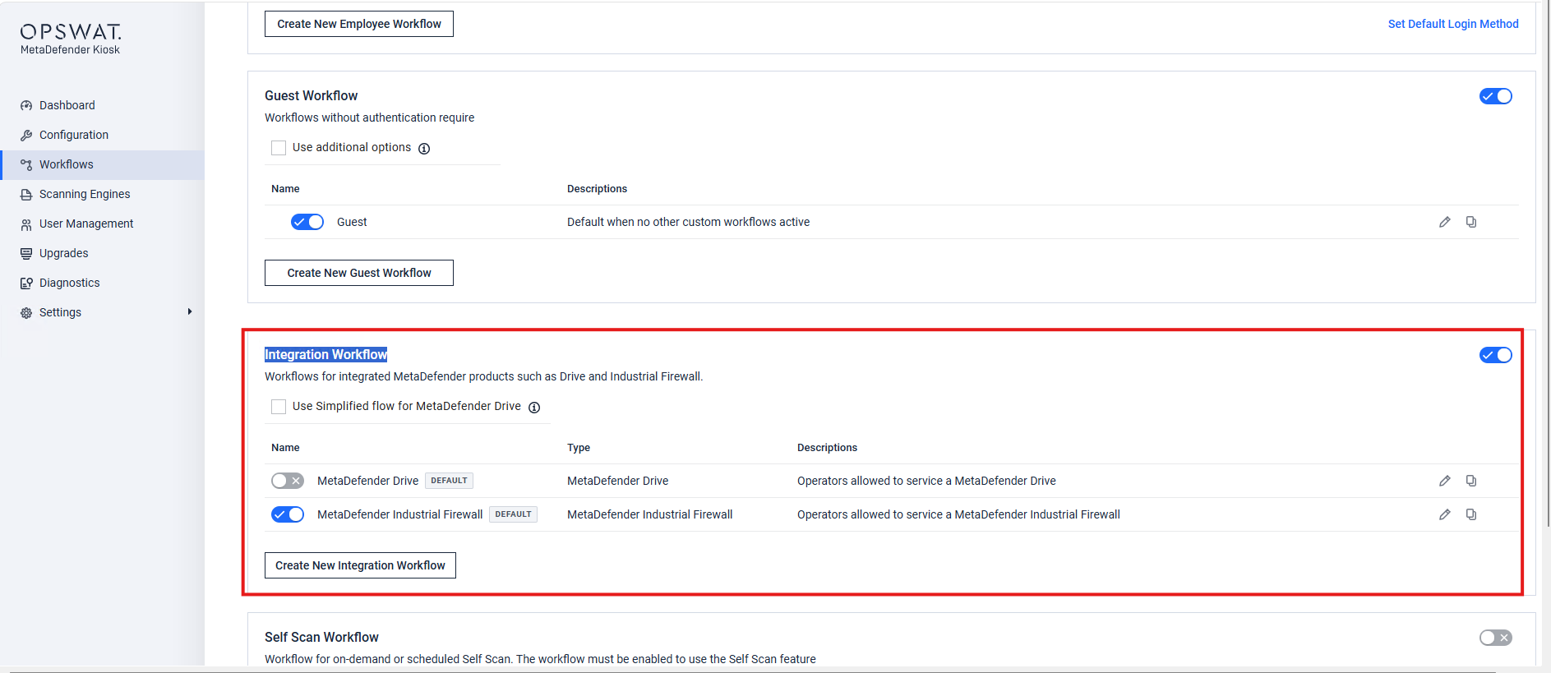Turn off the Integration Workflow section toggle
The width and height of the screenshot is (1551, 673).
click(1495, 355)
